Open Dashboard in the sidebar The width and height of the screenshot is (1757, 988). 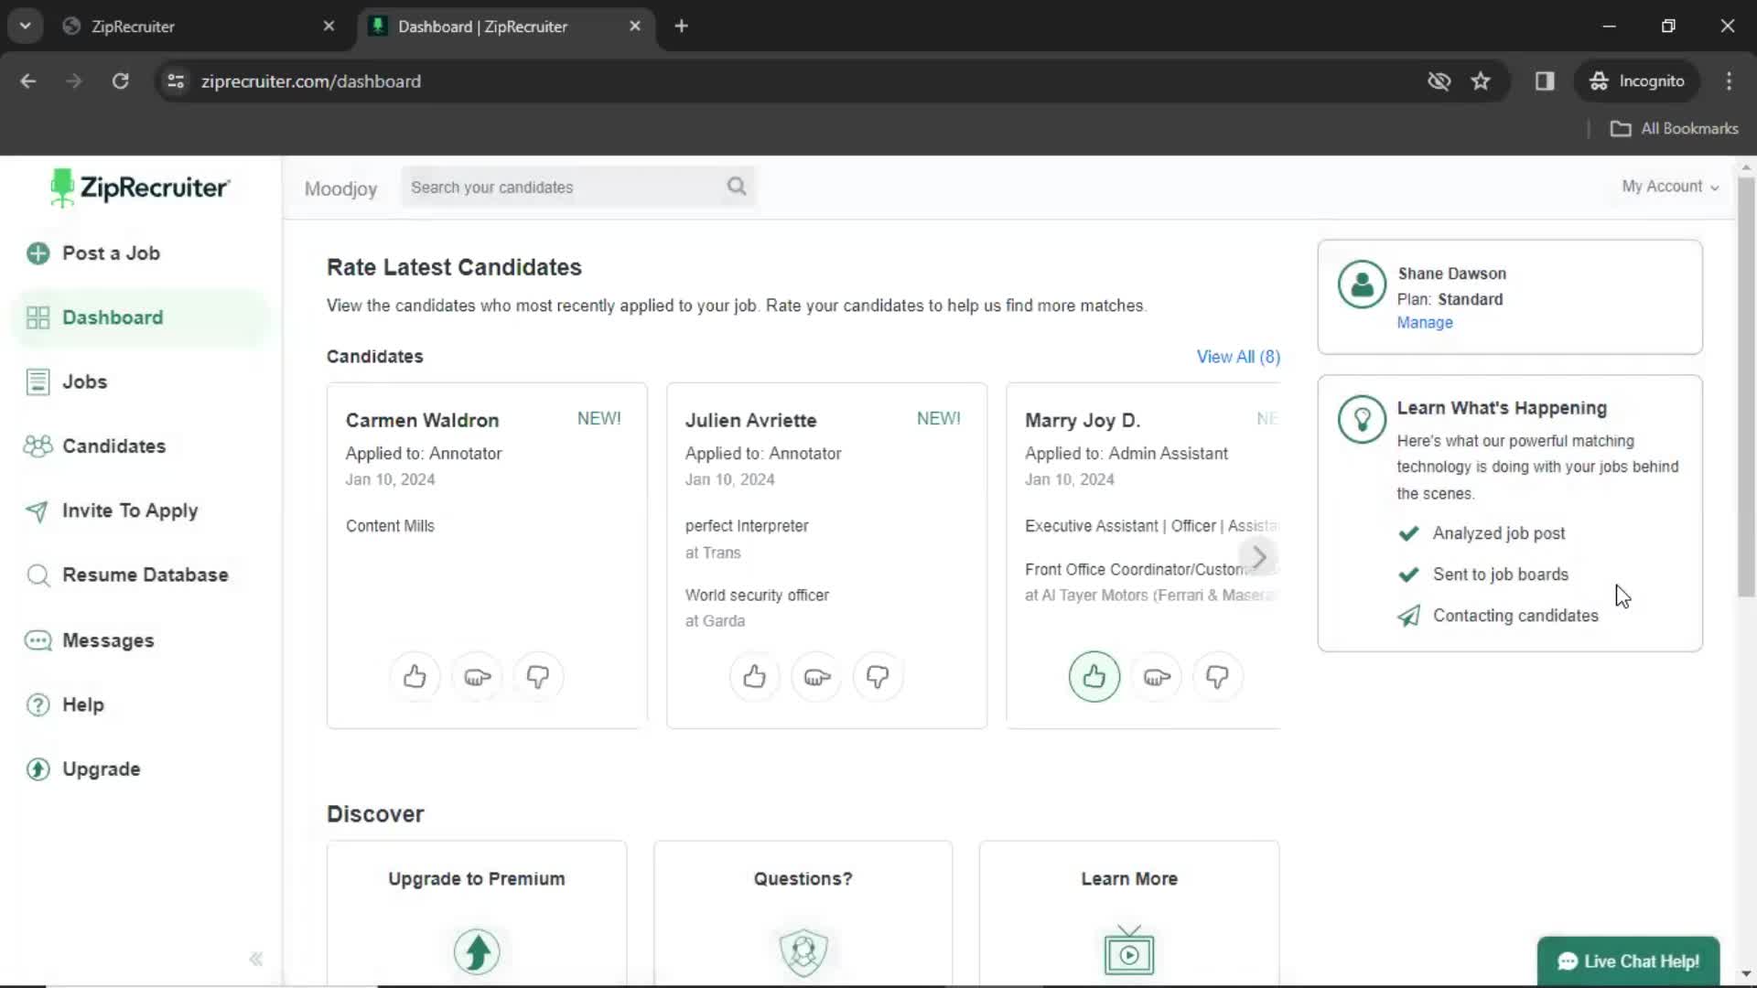point(141,317)
